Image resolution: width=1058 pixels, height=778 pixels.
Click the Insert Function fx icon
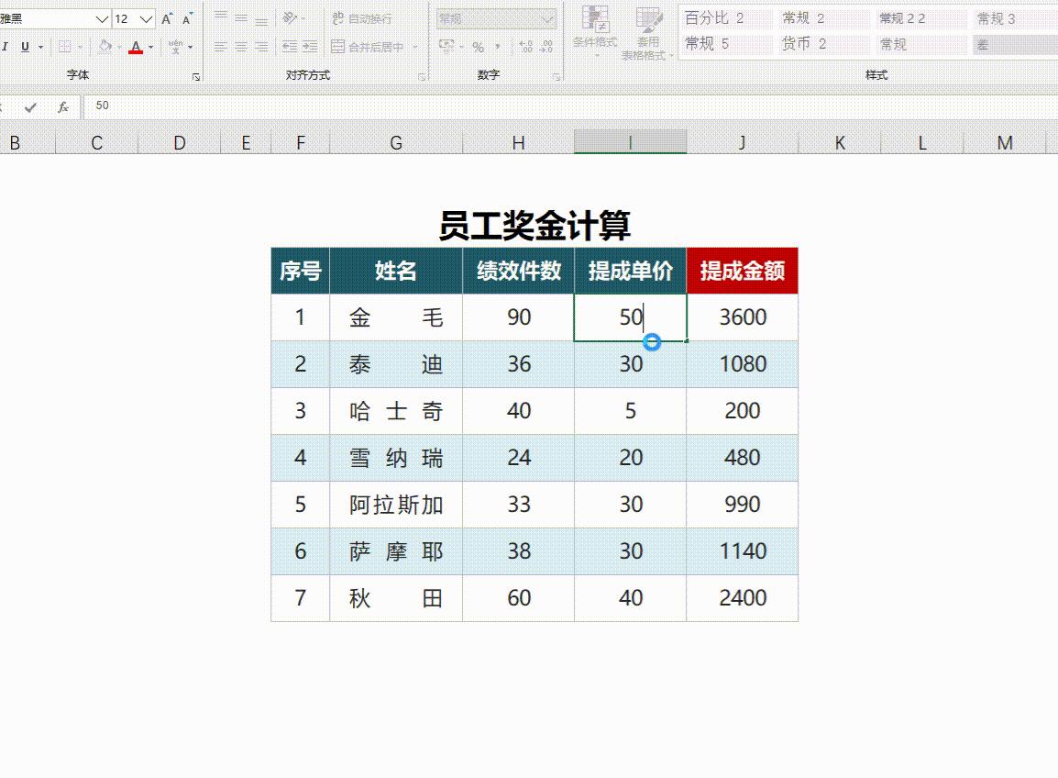[x=61, y=106]
